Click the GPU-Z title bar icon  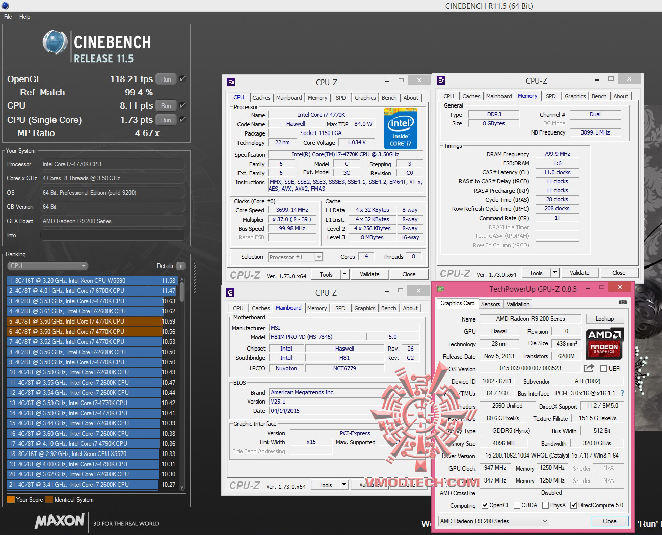coord(441,288)
